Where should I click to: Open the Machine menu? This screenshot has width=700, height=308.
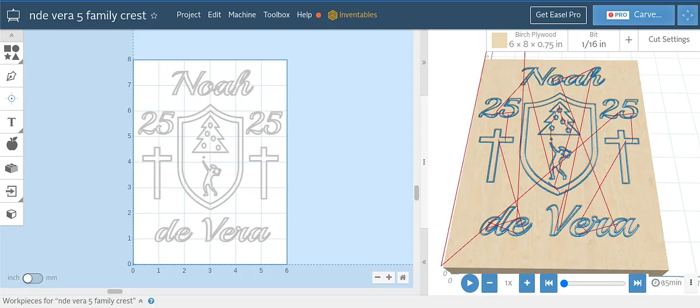[242, 15]
